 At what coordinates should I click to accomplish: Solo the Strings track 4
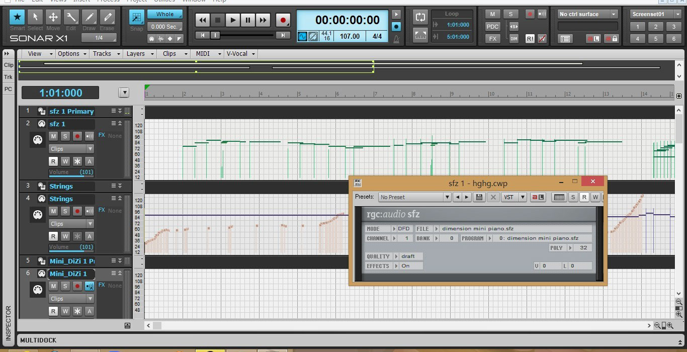pyautogui.click(x=65, y=211)
